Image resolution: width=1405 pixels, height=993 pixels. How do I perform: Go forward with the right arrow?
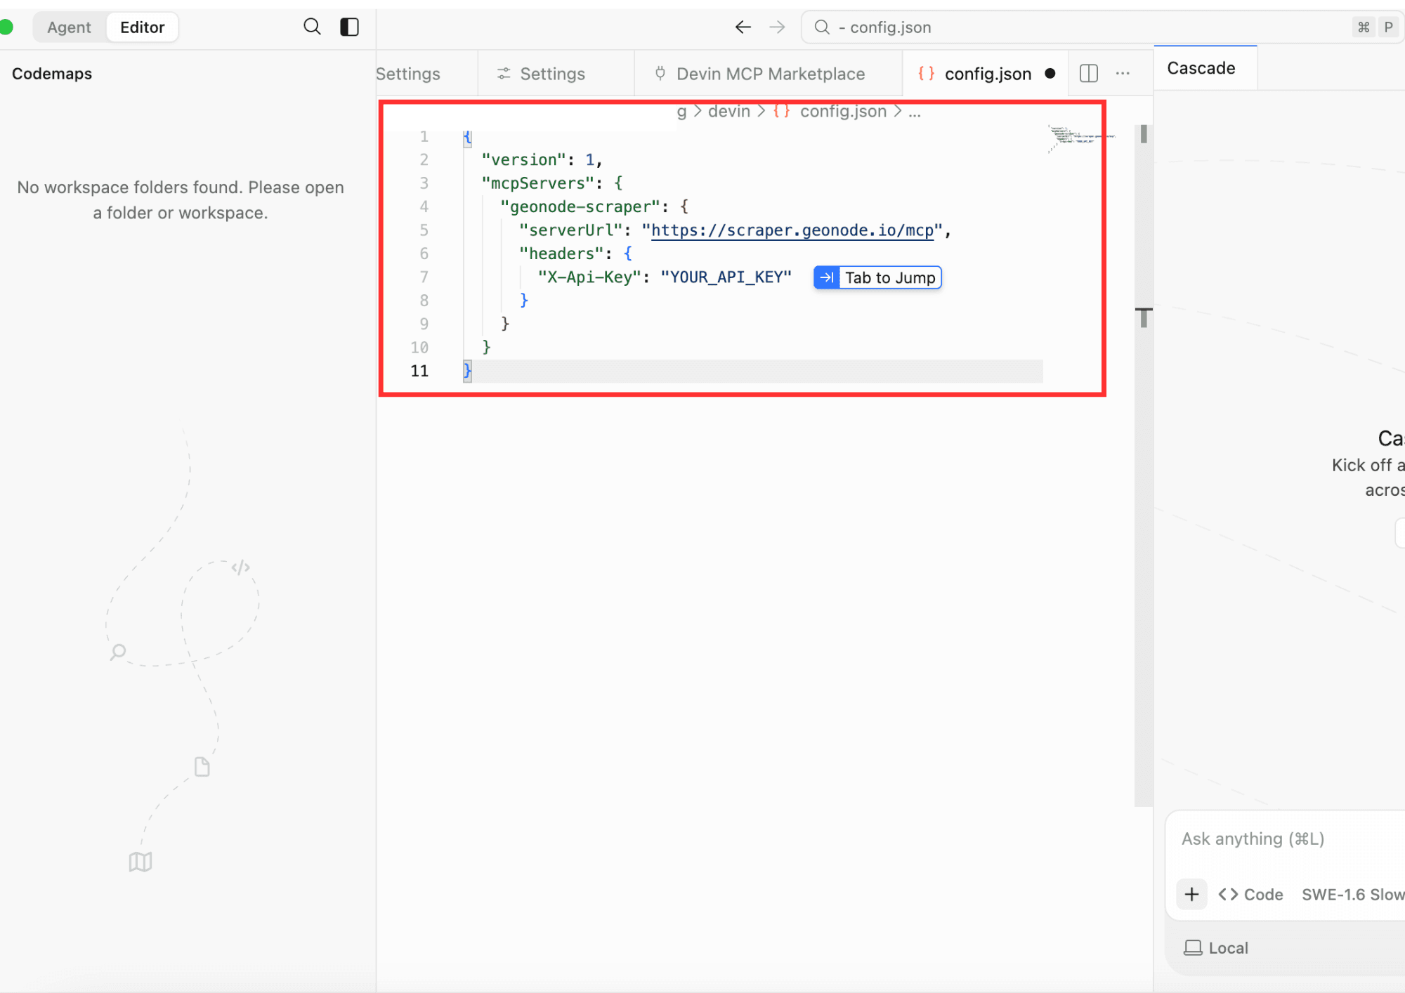777,27
